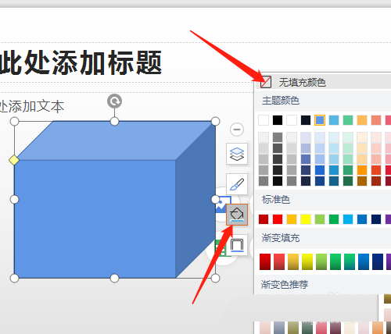Image resolution: width=391 pixels, height=334 pixels.
Task: Pick the lightest blue tint under the selected blue swatch
Action: pos(320,137)
